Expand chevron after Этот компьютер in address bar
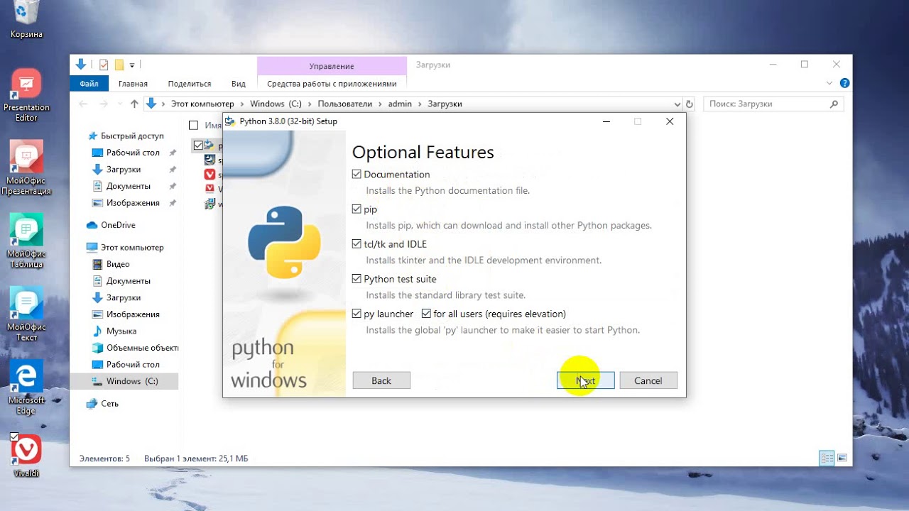 click(241, 104)
